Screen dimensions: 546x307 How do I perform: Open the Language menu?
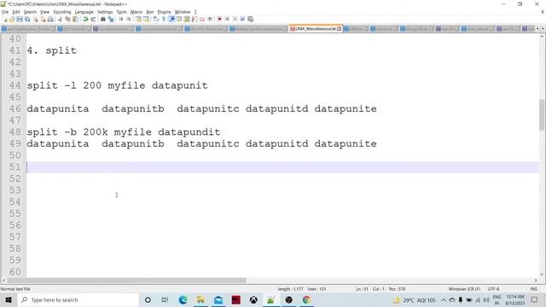click(84, 12)
